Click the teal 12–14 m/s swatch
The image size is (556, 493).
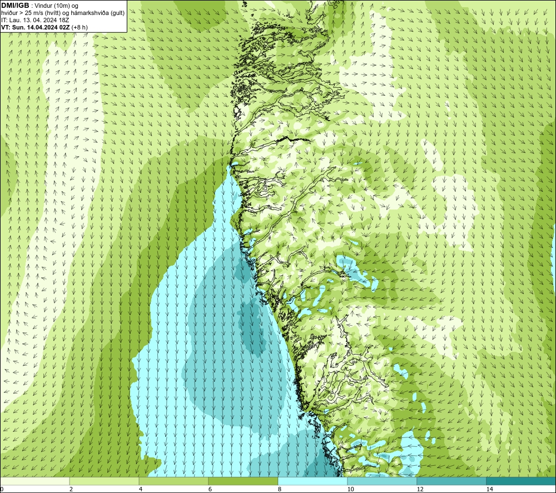click(451, 481)
